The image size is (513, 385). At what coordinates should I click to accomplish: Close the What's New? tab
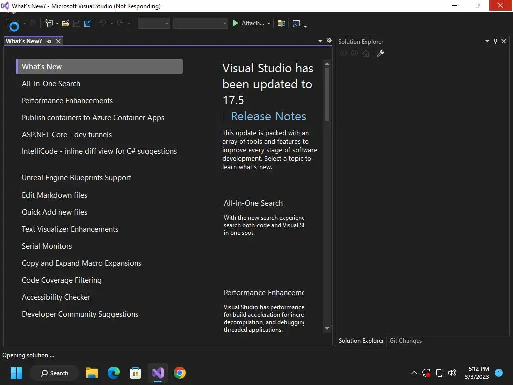point(58,41)
